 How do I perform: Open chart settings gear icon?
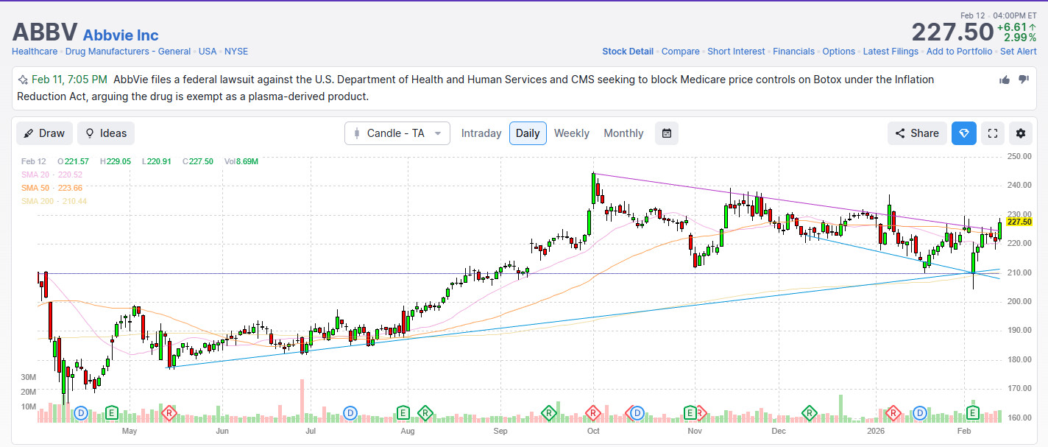[1020, 133]
